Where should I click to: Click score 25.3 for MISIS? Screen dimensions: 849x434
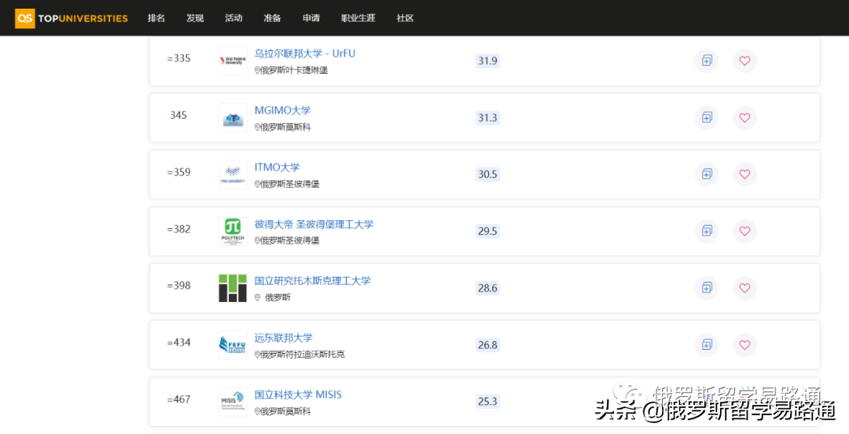click(x=487, y=402)
